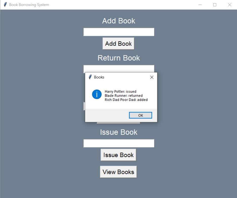Click the Add Book heading label
237x198 pixels.
118,21
